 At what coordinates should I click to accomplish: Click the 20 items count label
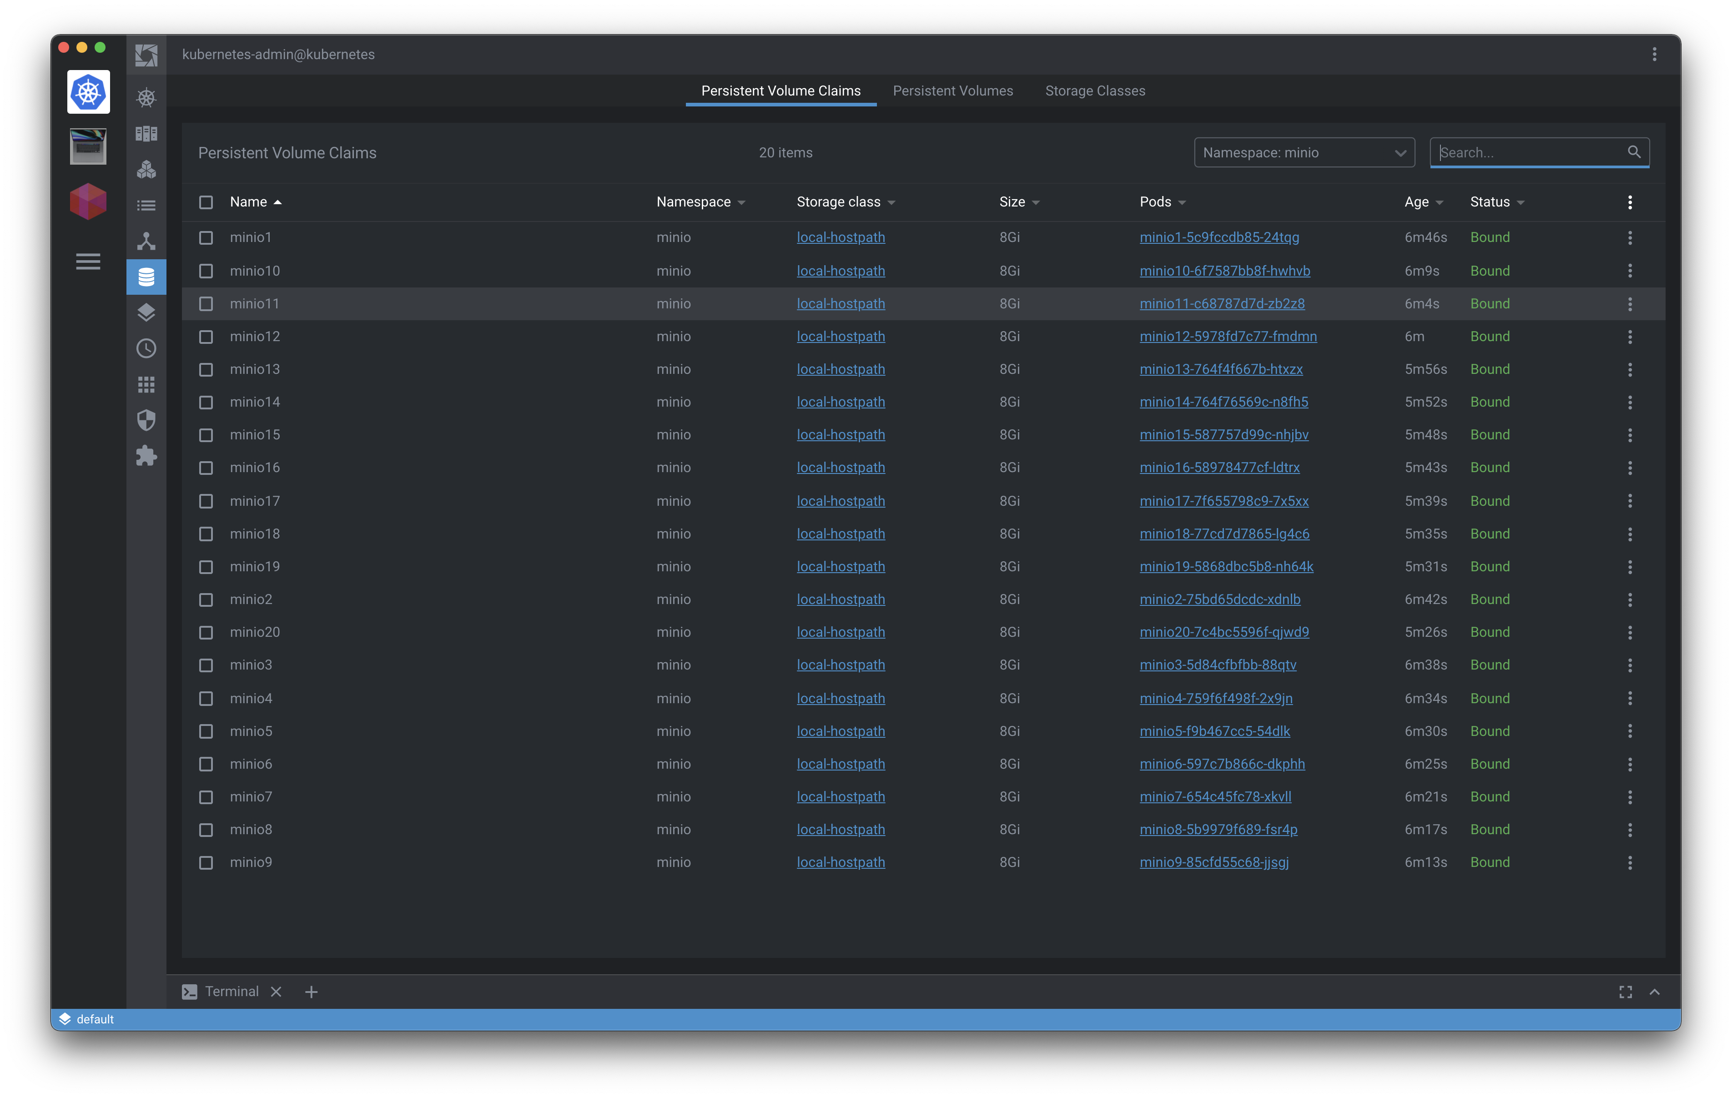tap(785, 152)
